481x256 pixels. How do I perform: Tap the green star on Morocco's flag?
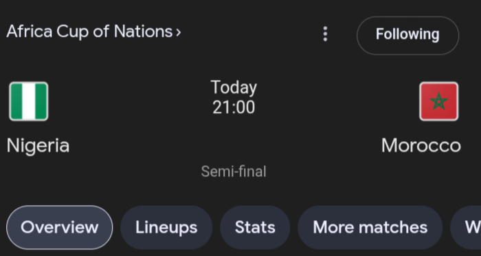click(438, 102)
